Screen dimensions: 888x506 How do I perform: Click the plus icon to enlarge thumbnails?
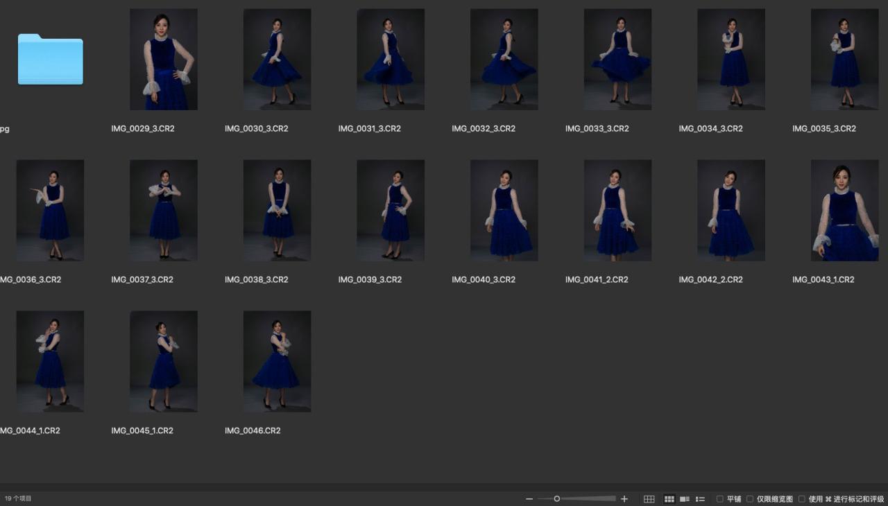click(624, 499)
